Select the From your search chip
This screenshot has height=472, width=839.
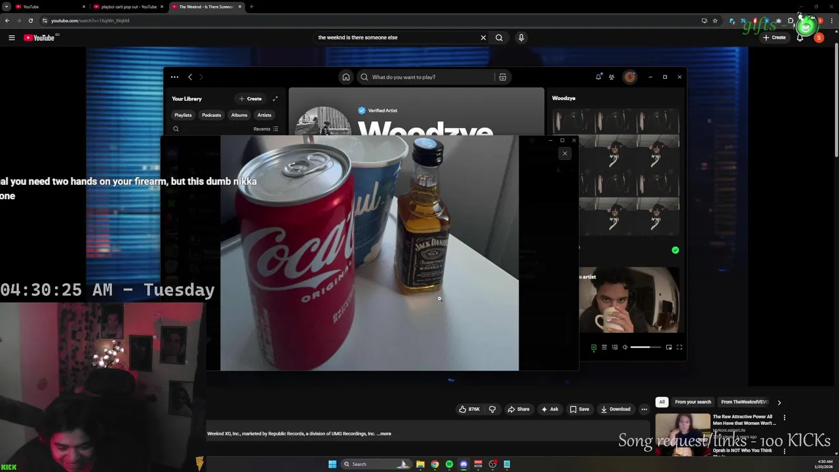[x=693, y=402]
